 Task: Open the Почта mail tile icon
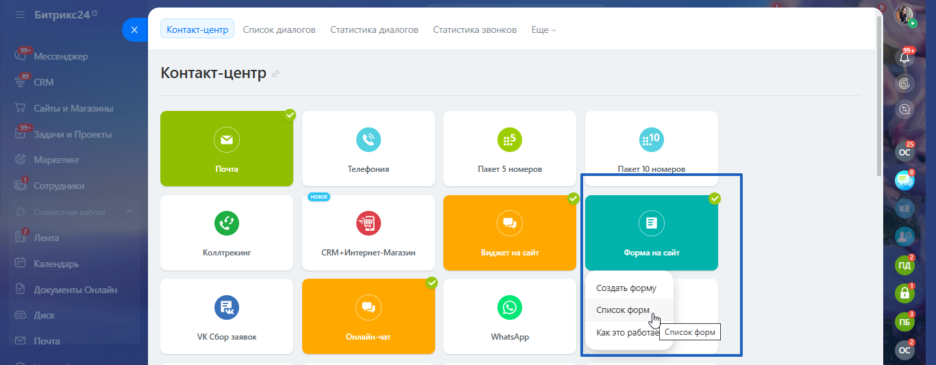(x=227, y=140)
